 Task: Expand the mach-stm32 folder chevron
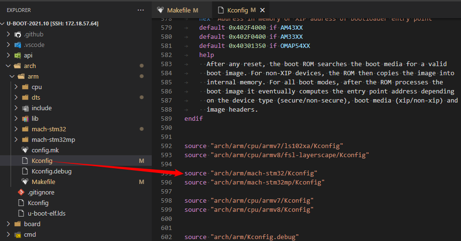click(16, 129)
